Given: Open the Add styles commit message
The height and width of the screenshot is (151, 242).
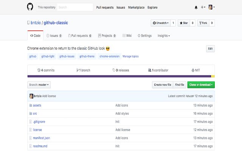Looking at the screenshot, I should [x=122, y=114].
